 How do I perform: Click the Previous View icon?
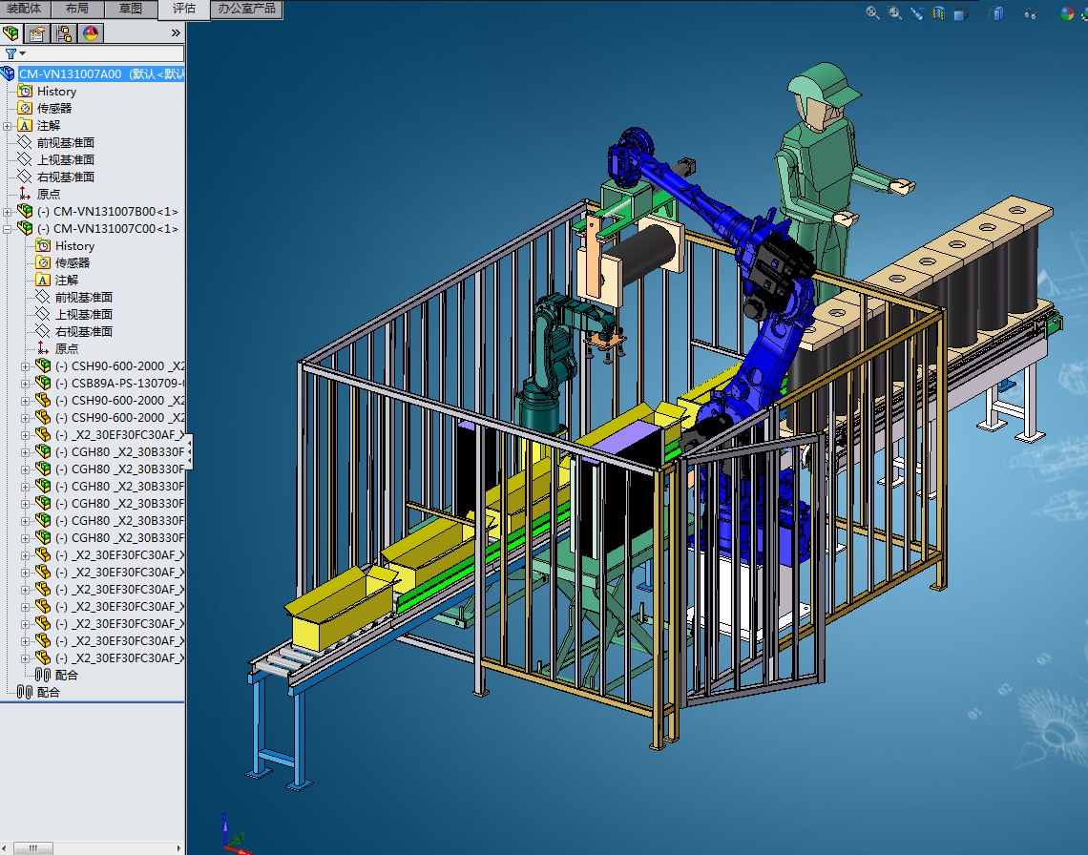tap(917, 12)
